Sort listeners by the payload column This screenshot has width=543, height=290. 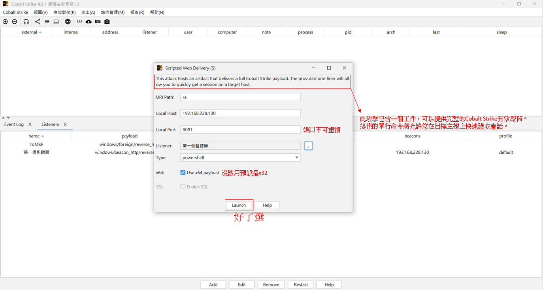click(x=130, y=136)
